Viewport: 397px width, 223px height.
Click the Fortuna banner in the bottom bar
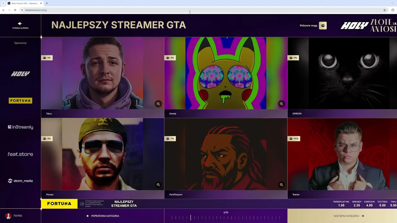pos(59,203)
